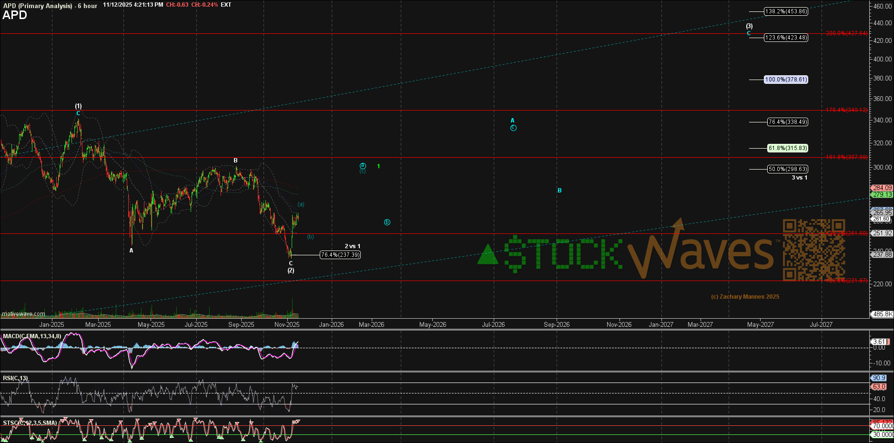This screenshot has height=443, width=894.
Task: Click the Zachary Mannes 2025 copyright text
Action: pos(745,297)
